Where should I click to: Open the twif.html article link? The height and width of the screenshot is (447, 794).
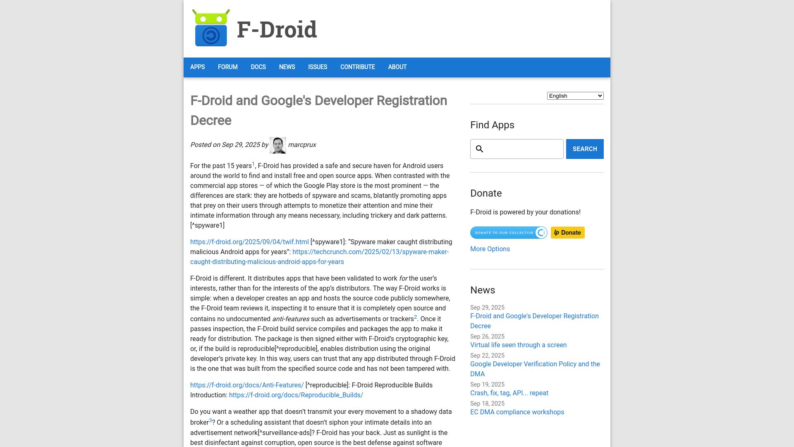click(x=249, y=242)
